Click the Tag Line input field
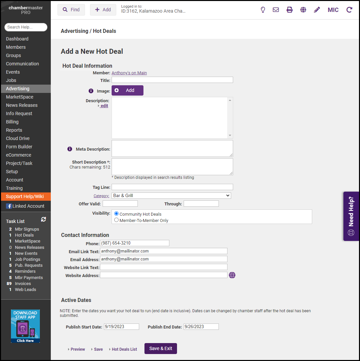This screenshot has height=361, width=360. 172,187
